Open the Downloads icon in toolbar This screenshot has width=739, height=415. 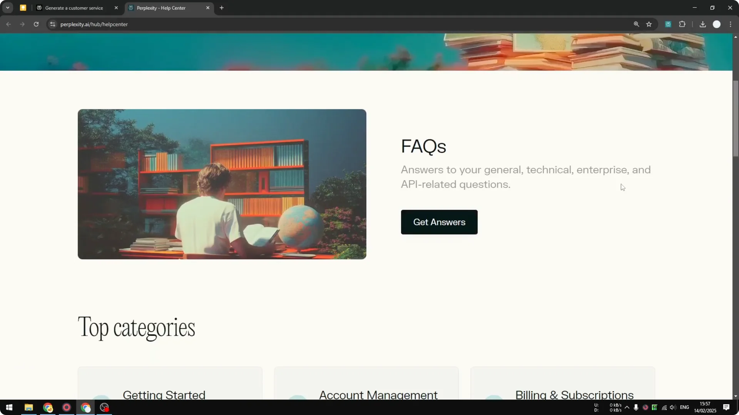702,24
